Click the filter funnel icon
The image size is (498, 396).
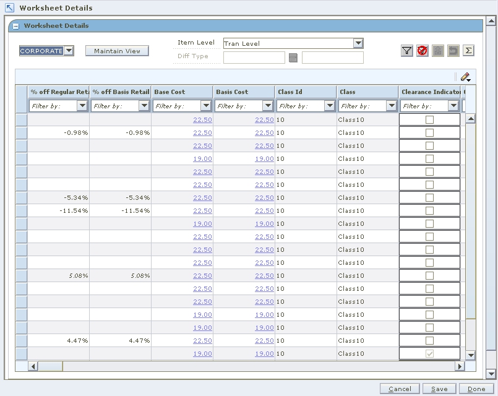406,51
